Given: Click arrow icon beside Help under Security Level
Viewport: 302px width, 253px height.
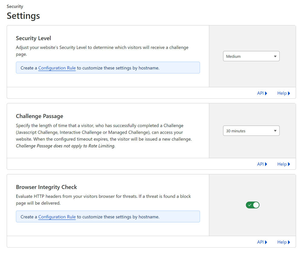Looking at the screenshot, I should (289, 93).
